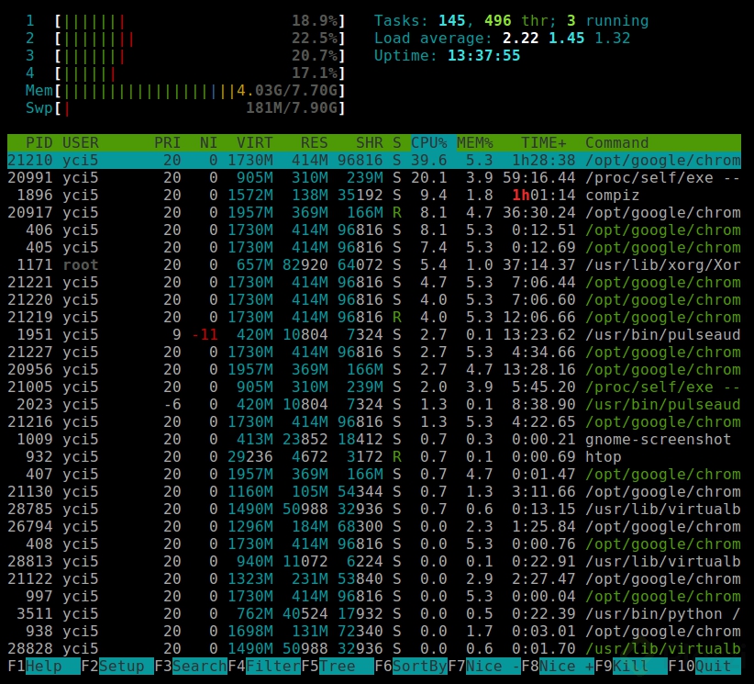Select the process with PID 938
Screen dimensions: 754x684
pyautogui.click(x=374, y=632)
